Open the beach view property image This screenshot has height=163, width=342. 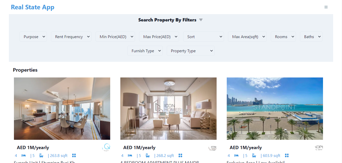[275, 108]
